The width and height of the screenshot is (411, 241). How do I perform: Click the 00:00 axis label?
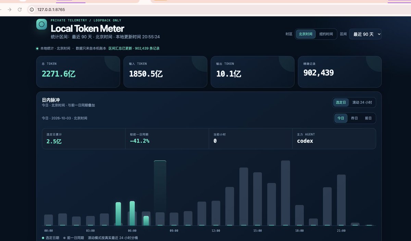49,231
